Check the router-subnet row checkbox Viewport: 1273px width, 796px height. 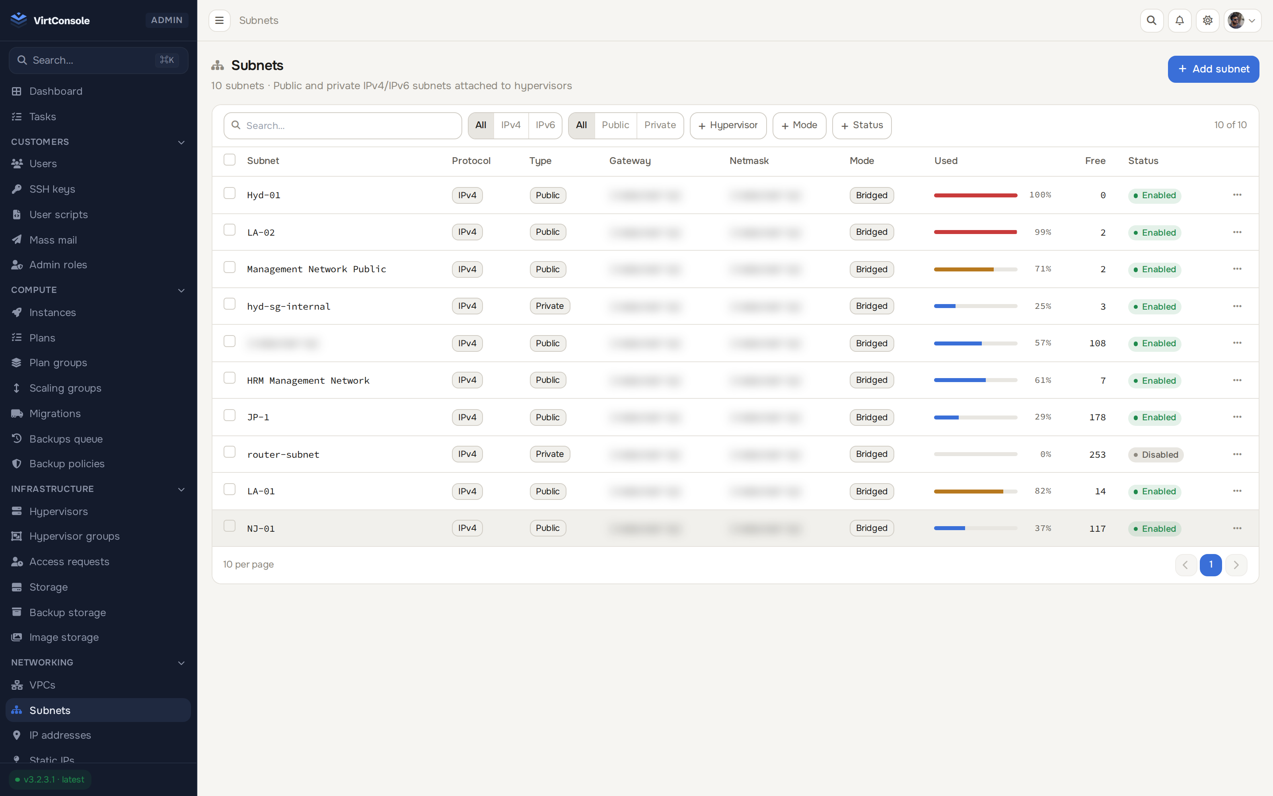coord(230,452)
